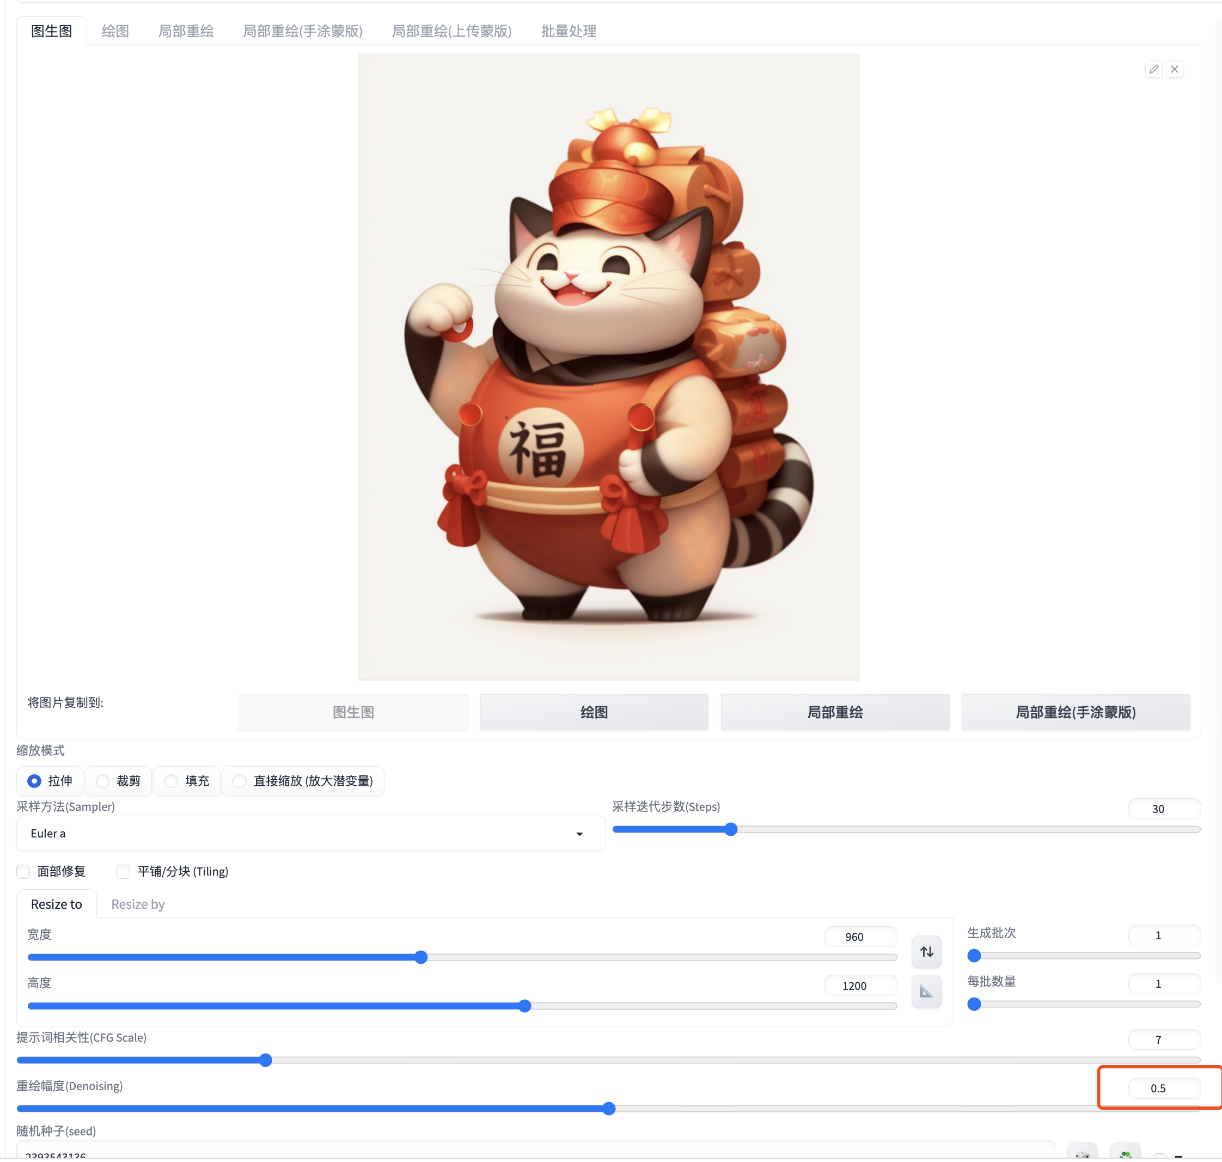Open the 绘图 tab at the top
This screenshot has width=1222, height=1162.
[115, 31]
